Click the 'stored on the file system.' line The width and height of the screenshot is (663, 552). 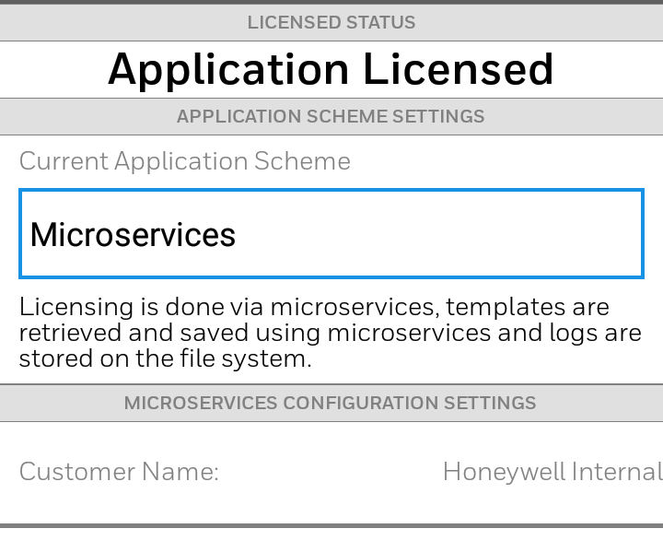click(x=166, y=358)
